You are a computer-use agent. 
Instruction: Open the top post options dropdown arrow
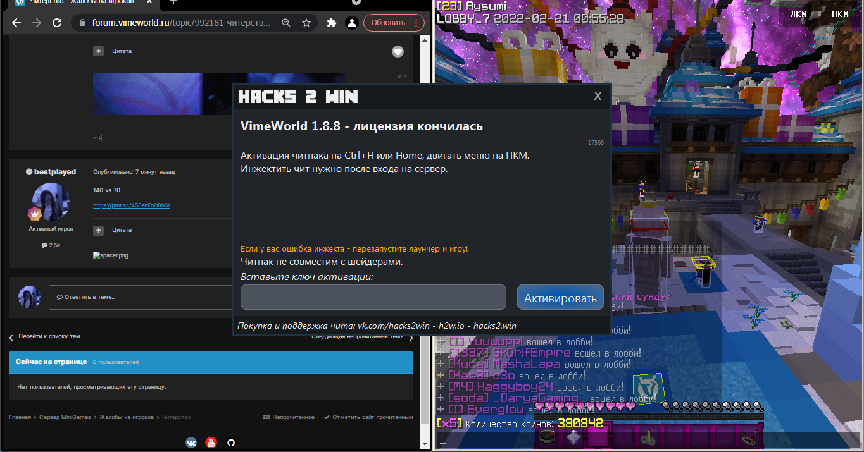point(402,76)
